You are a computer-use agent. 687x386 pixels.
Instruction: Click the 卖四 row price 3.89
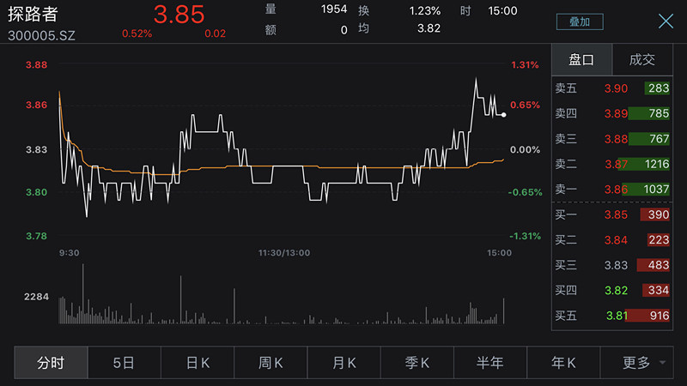(x=616, y=114)
